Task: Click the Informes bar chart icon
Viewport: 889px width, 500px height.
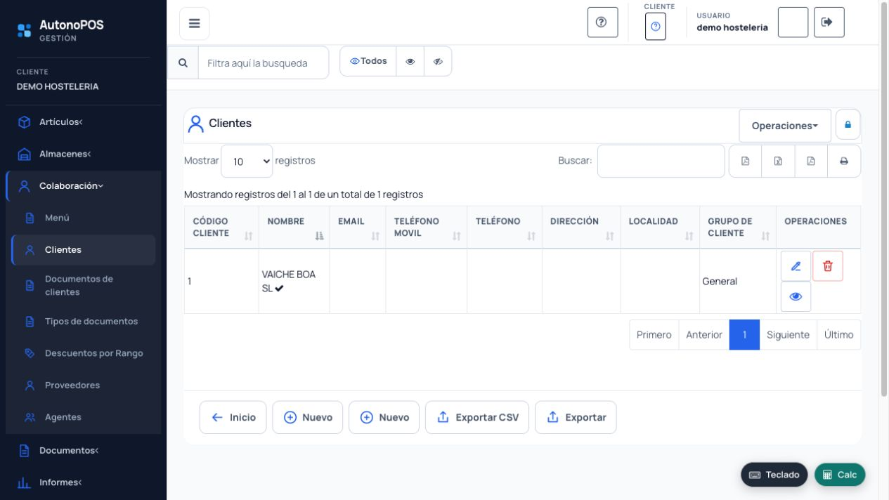Action: pos(24,482)
